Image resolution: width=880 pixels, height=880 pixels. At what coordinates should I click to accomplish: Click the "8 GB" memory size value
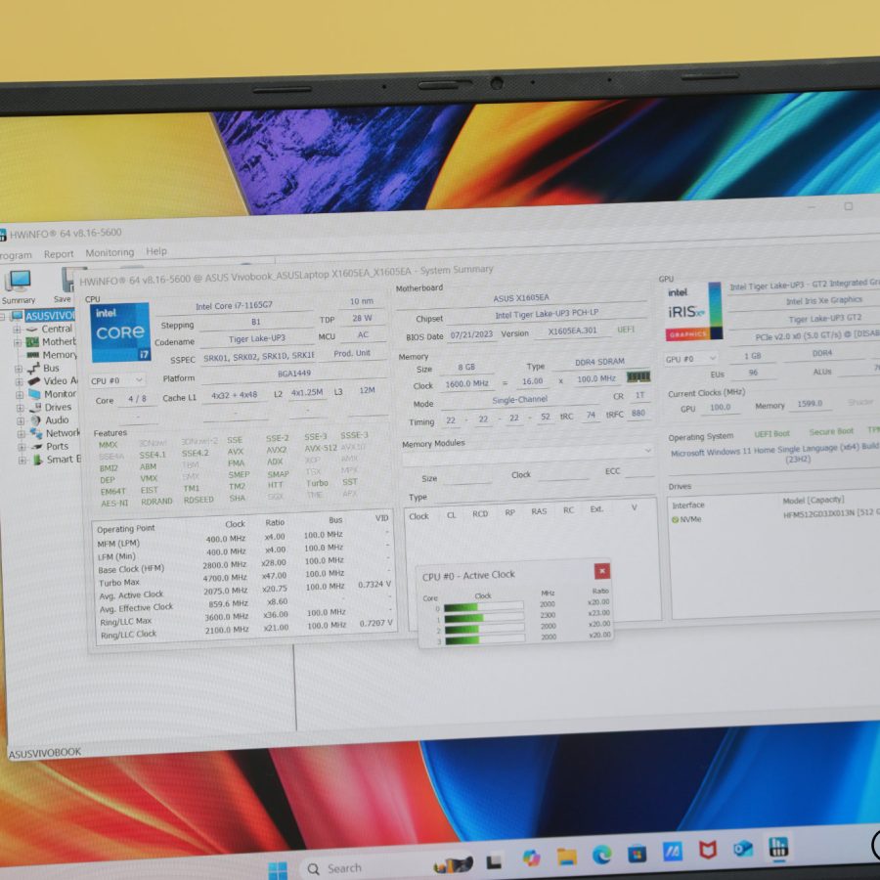[x=466, y=367]
